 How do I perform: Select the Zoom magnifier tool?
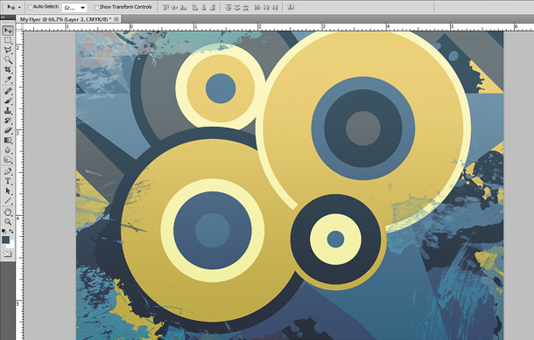pos(8,222)
